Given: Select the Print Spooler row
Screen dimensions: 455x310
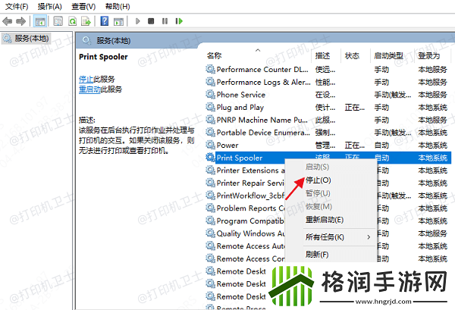Looking at the screenshot, I should click(x=328, y=158).
